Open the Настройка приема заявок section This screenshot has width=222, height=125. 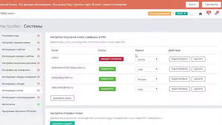pyautogui.click(x=16, y=42)
